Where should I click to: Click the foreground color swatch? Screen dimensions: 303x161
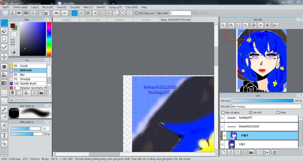12,26
